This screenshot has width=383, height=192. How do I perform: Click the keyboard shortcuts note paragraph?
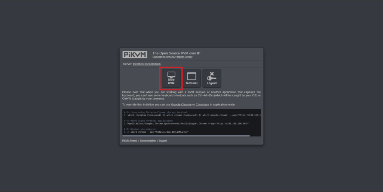[x=191, y=95]
